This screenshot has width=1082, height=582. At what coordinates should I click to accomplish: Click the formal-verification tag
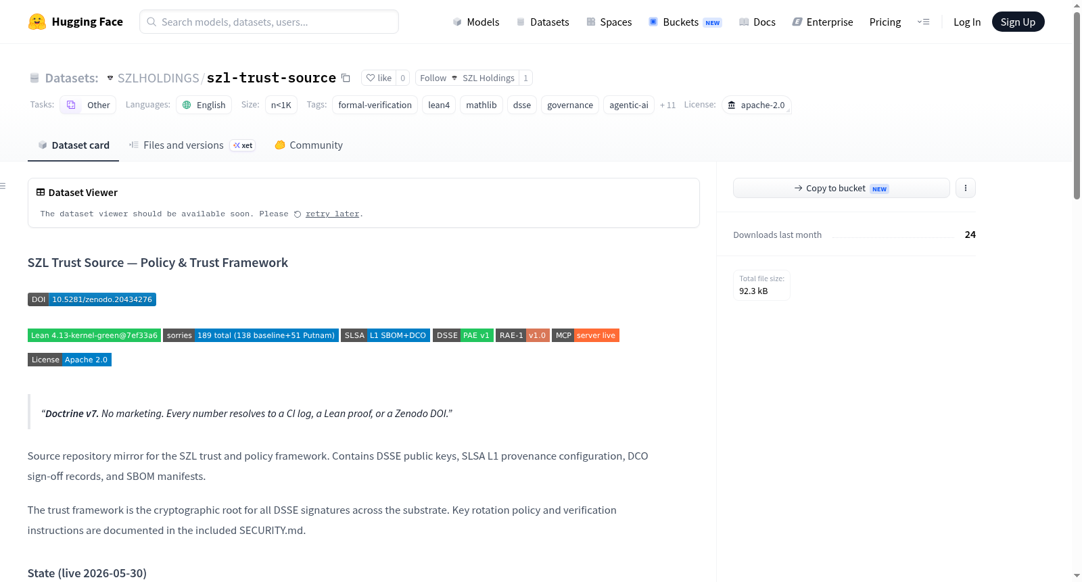click(375, 105)
